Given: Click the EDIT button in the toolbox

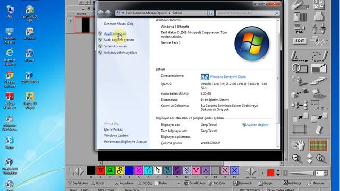Looking at the screenshot, I should 300,41.
